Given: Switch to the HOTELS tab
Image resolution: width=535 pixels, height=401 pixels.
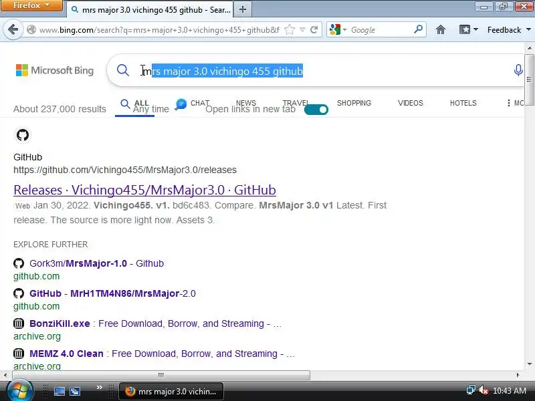Looking at the screenshot, I should tap(463, 103).
